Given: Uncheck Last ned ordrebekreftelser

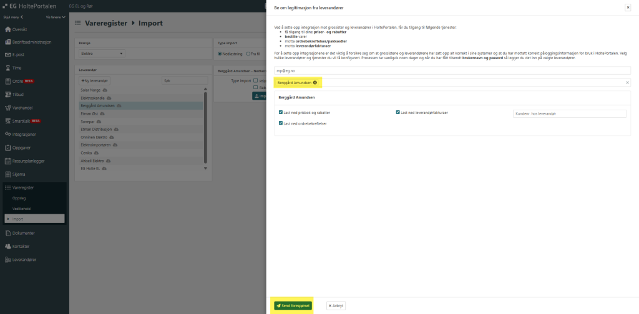Looking at the screenshot, I should 281,123.
